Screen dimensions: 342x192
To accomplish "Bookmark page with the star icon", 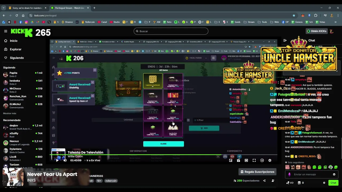I will (x=294, y=15).
